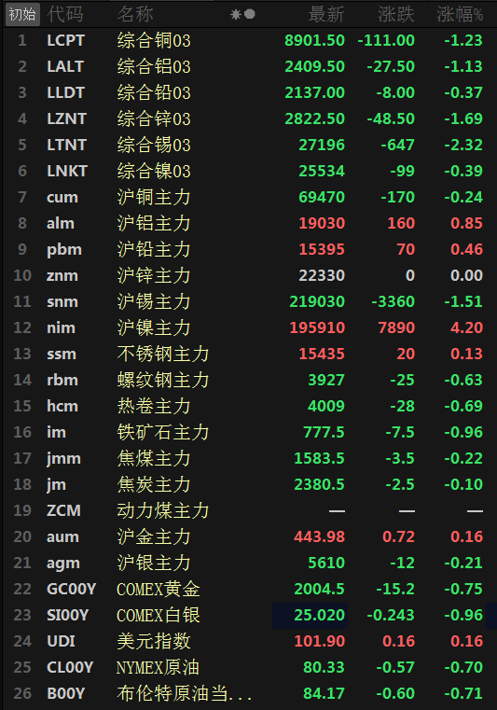Click latest price 27196
The width and height of the screenshot is (497, 710).
[322, 145]
